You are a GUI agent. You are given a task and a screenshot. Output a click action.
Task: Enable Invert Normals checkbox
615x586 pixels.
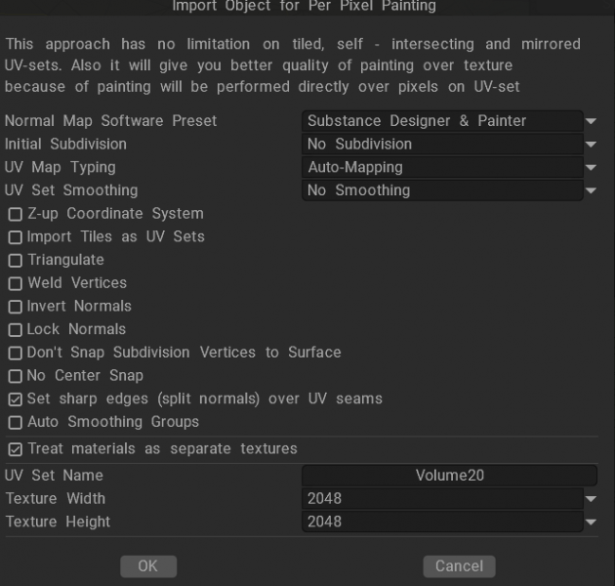click(x=15, y=307)
